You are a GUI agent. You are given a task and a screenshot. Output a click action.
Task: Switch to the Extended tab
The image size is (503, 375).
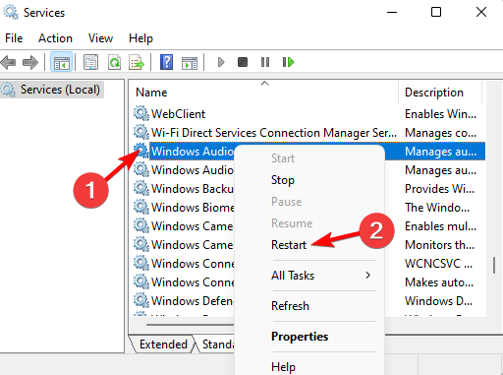tap(163, 344)
